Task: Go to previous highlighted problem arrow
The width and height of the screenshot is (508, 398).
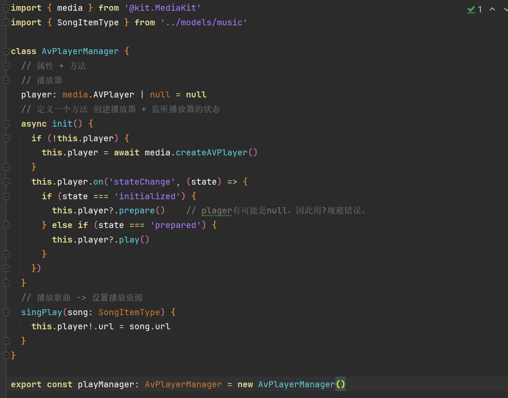Action: point(492,9)
